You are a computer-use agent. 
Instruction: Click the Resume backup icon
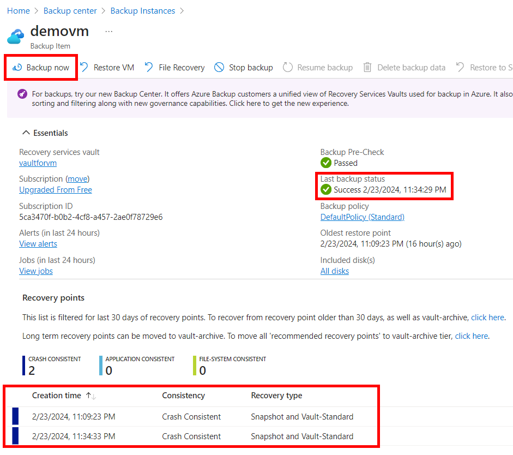(288, 67)
